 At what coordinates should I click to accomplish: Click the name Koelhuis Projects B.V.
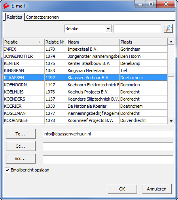[x=88, y=92]
